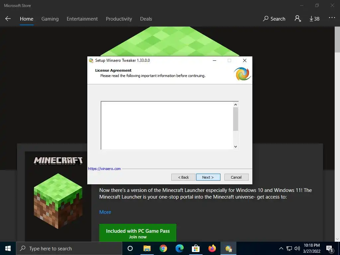The image size is (340, 255).
Task: Open volume speaker tray icon
Action: pos(297,248)
